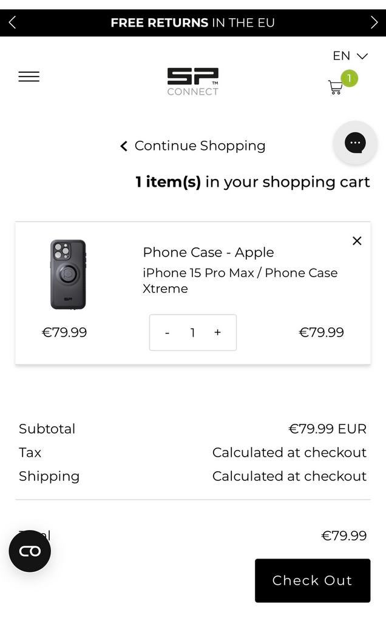The image size is (386, 621).
Task: Click the 1 item(s) cart heading
Action: point(252,181)
